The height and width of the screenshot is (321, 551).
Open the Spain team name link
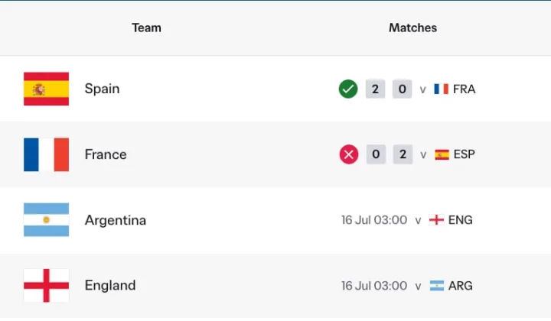[x=102, y=89]
